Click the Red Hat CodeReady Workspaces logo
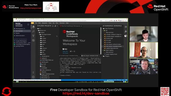Screen dimensions: 171x96 point(70,34)
